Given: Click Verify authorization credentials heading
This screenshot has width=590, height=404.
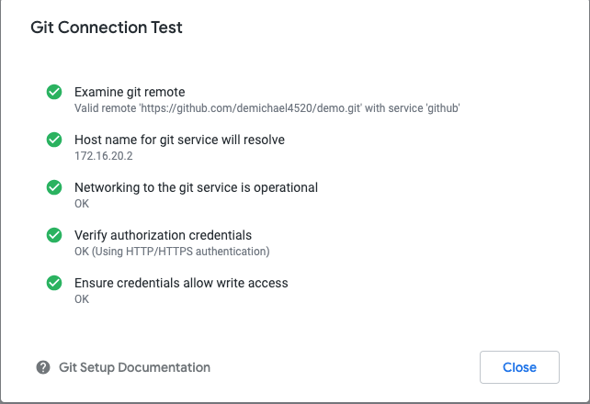Looking at the screenshot, I should point(163,235).
